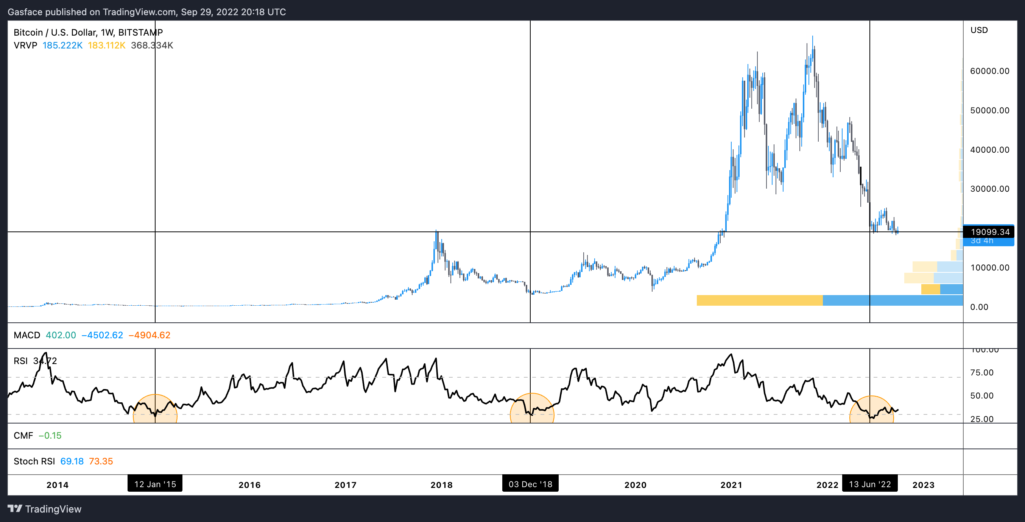Click the 60000.00 price axis label

tap(989, 71)
